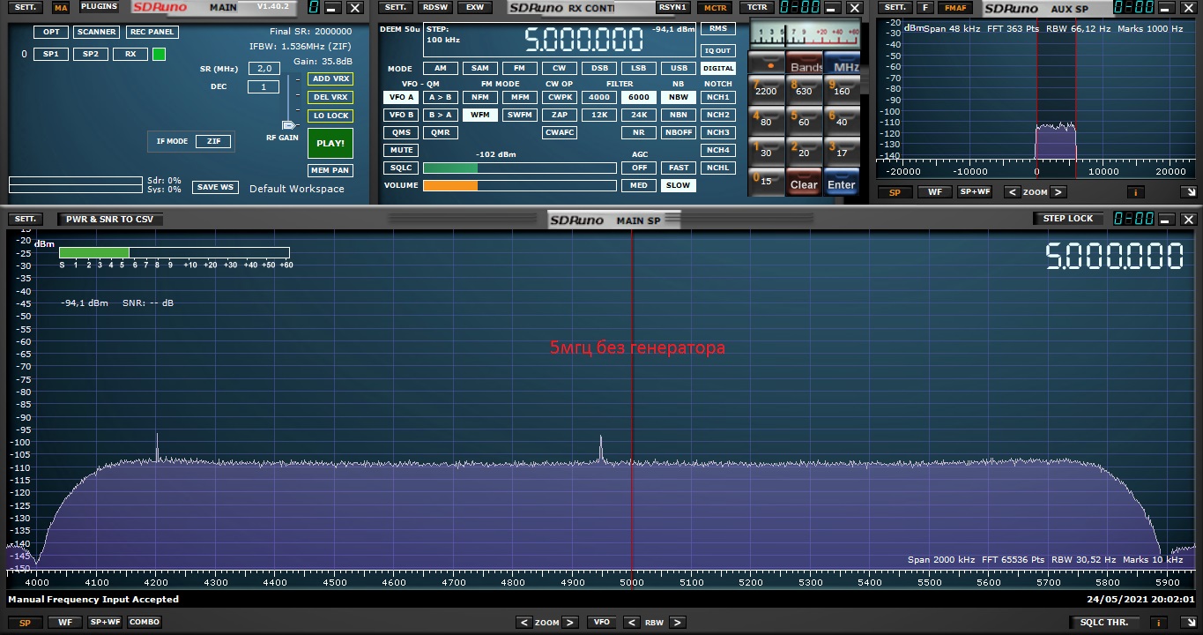Open the SCANNER panel
This screenshot has height=635, width=1203.
coord(96,32)
